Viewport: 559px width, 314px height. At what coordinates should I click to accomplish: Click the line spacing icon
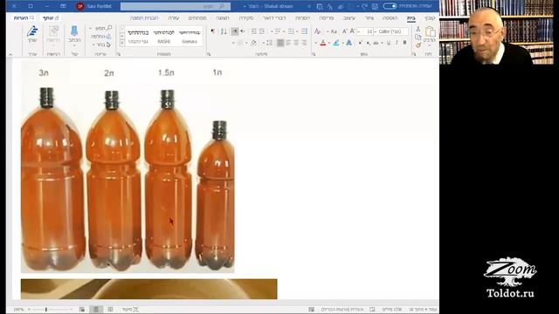269,43
